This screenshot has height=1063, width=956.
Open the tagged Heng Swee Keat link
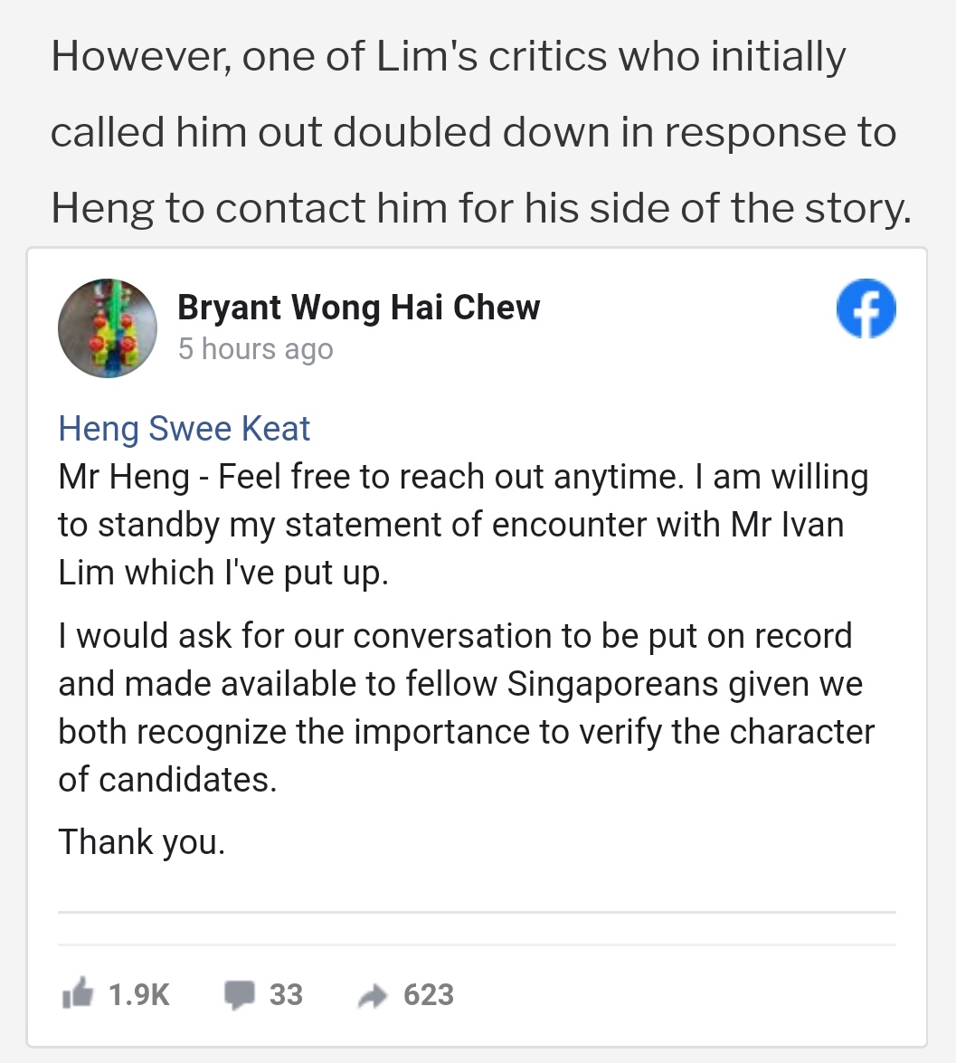click(x=185, y=428)
